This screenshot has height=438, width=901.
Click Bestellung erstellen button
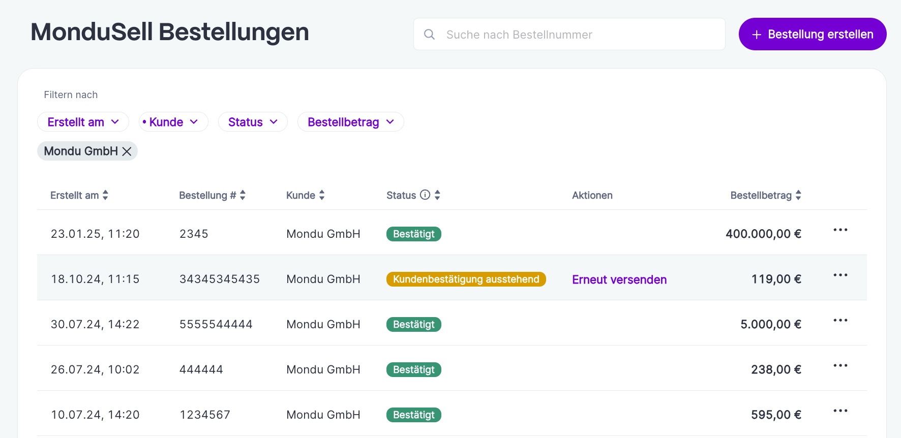pyautogui.click(x=813, y=34)
